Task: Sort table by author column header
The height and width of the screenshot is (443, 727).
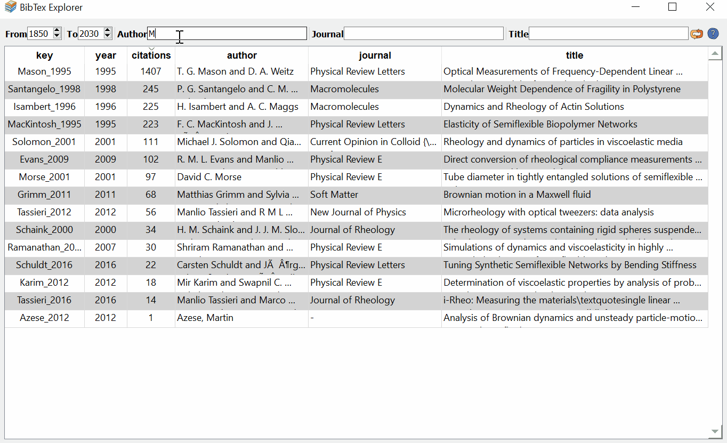Action: [x=242, y=55]
